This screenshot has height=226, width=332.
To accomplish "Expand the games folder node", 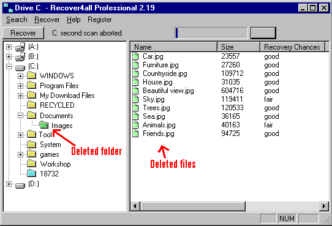I will pos(20,155).
